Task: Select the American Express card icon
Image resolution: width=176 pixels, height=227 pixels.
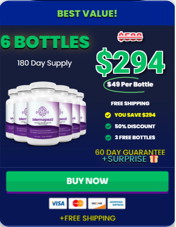Action: (x=117, y=203)
